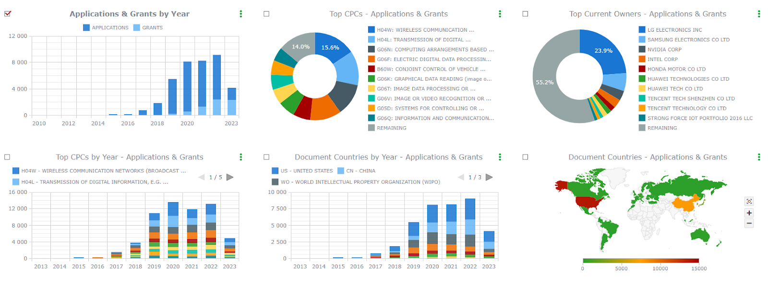The height and width of the screenshot is (289, 768).
Task: Click the G06Q: INFORMATION AND COMMUNICATION entry
Action: 431,118
